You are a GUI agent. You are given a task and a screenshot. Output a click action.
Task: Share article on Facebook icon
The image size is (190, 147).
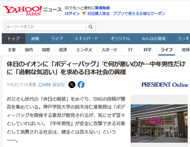(x=81, y=85)
